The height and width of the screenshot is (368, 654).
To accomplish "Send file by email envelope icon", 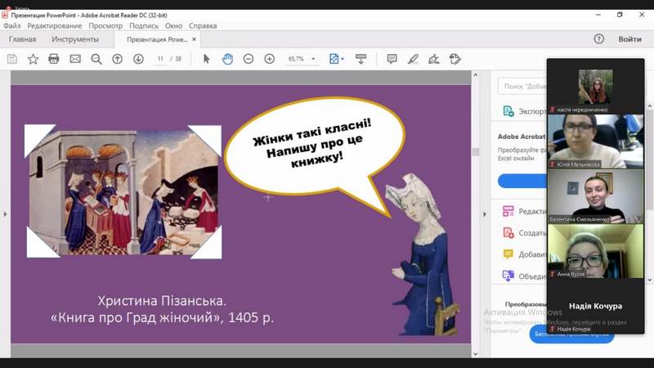I will tap(75, 59).
